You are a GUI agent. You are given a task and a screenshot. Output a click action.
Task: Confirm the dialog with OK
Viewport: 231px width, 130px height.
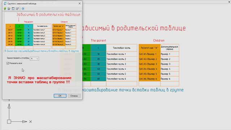(60, 96)
